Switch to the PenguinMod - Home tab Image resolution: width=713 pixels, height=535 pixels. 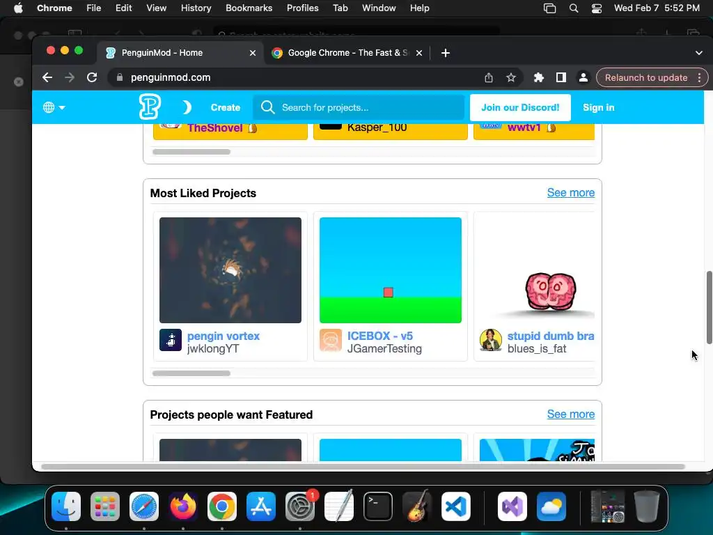tap(179, 53)
